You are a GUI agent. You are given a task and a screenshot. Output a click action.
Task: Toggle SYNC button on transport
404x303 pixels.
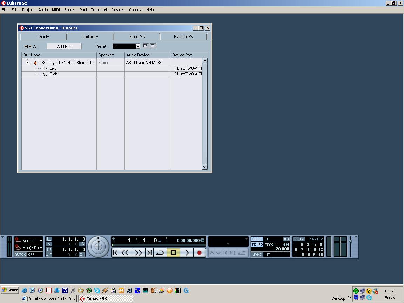(257, 254)
